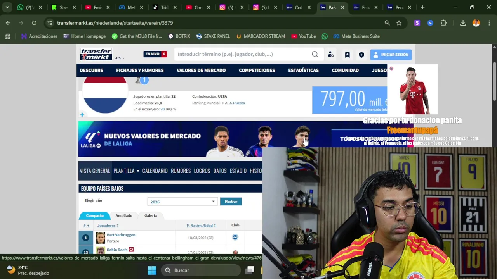Click the blue plus icon below the flag
497x279 pixels.
(x=82, y=115)
